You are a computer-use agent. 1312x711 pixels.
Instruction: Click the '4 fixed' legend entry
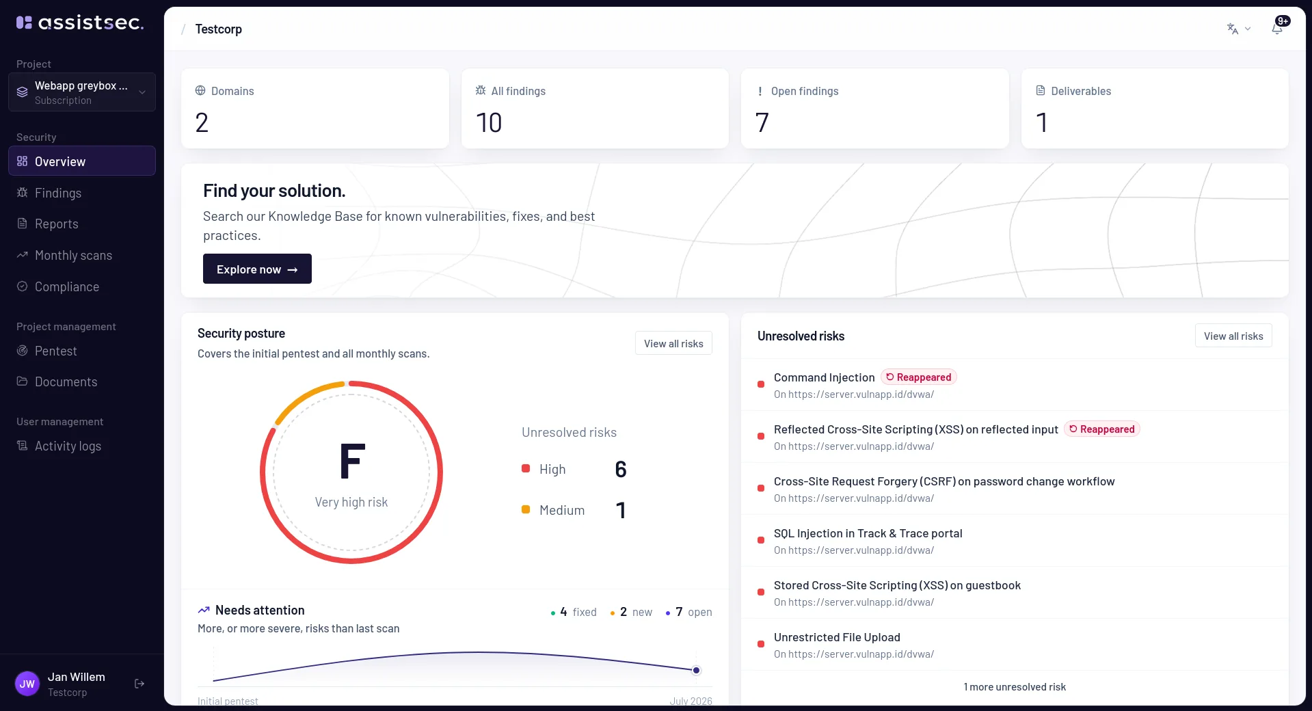coord(574,612)
